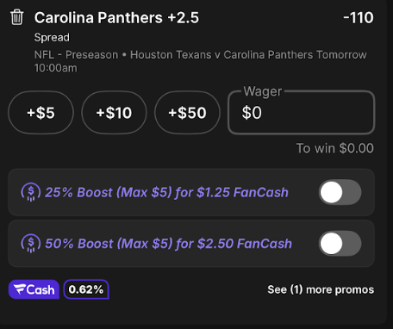Open the Houston Texans v Carolina Panthers event text
Viewport: 393px width, 329px height.
pyautogui.click(x=221, y=54)
